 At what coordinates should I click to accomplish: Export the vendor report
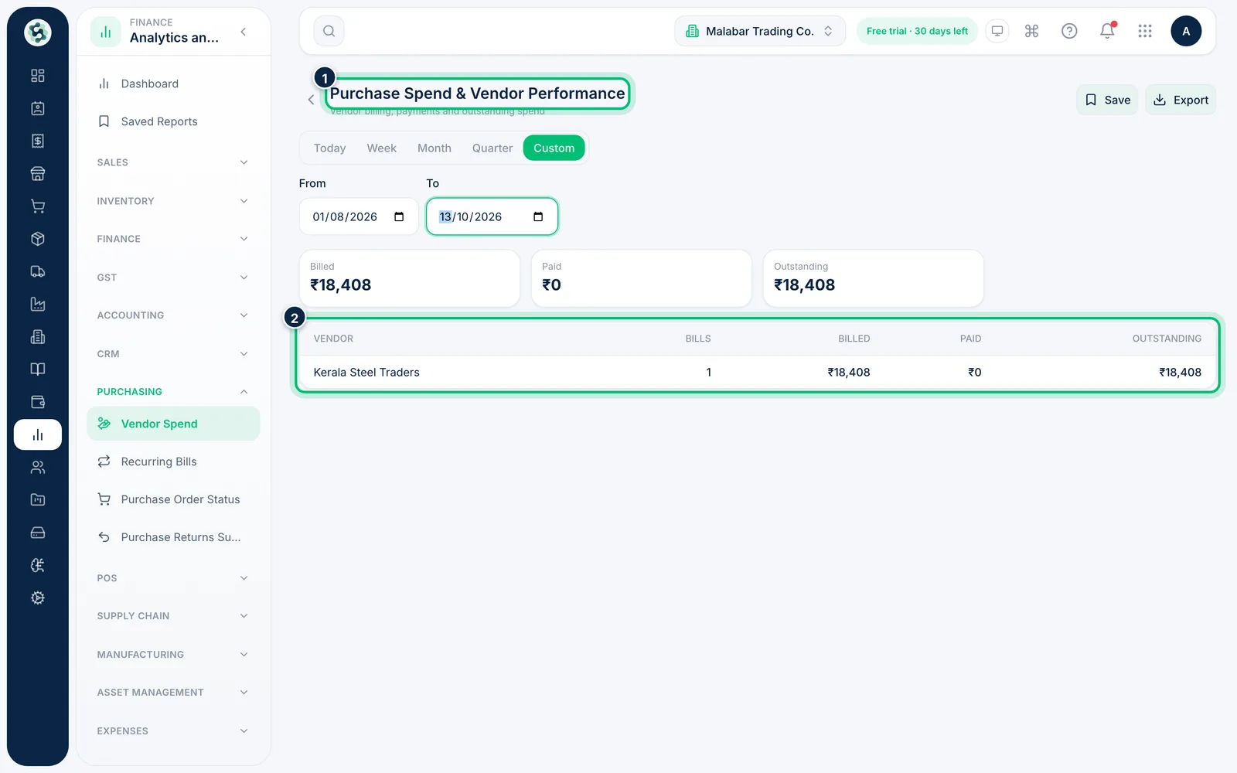(1181, 100)
